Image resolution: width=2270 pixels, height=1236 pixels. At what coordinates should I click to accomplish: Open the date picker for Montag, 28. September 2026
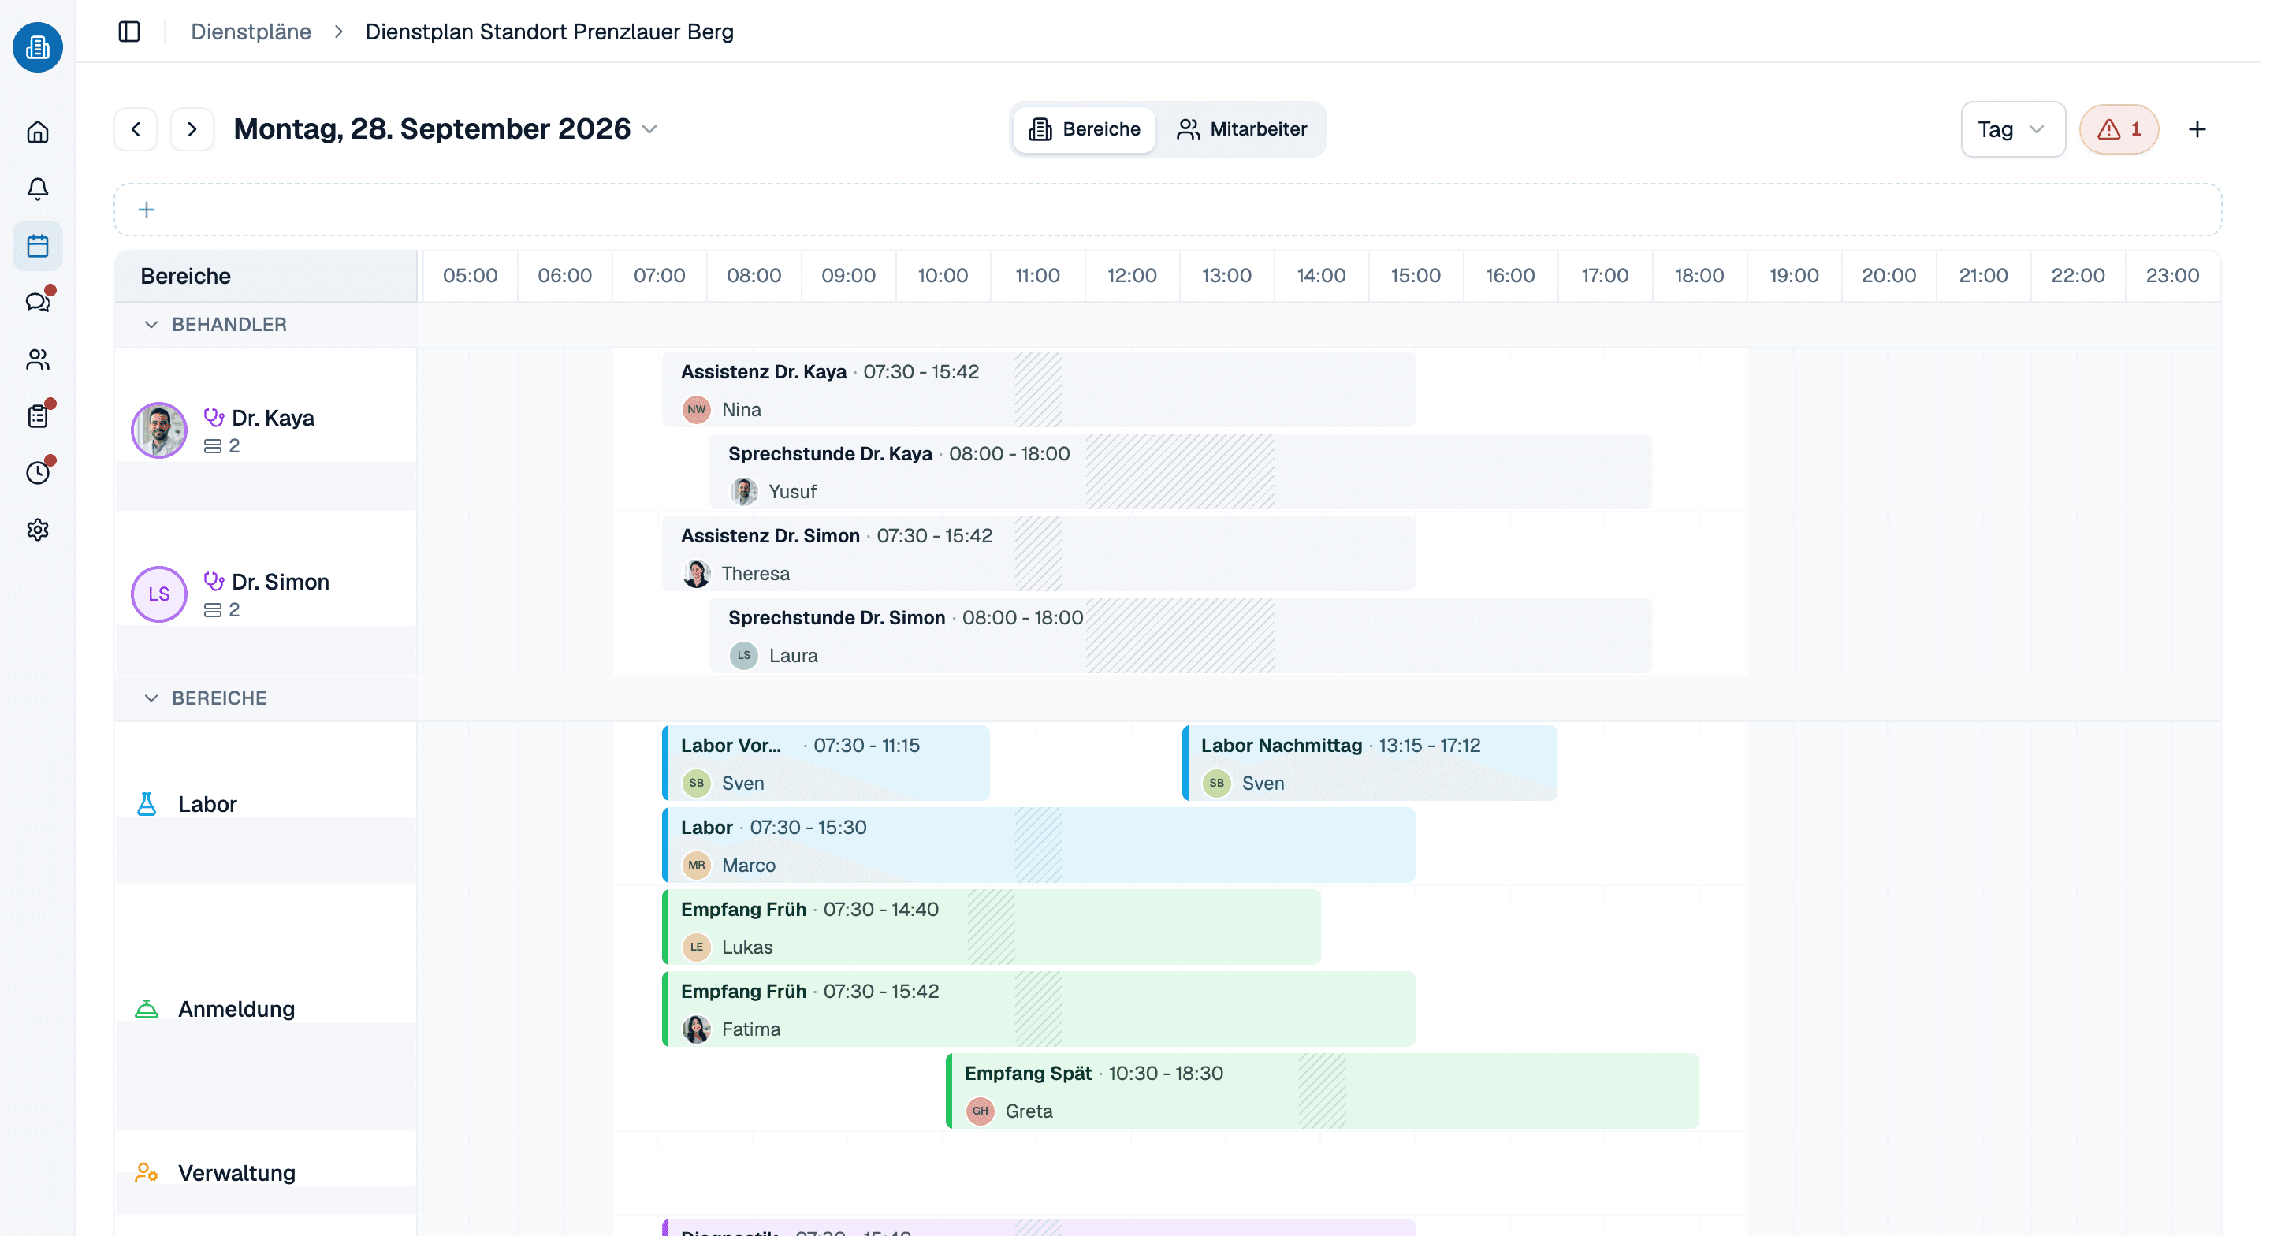(446, 129)
